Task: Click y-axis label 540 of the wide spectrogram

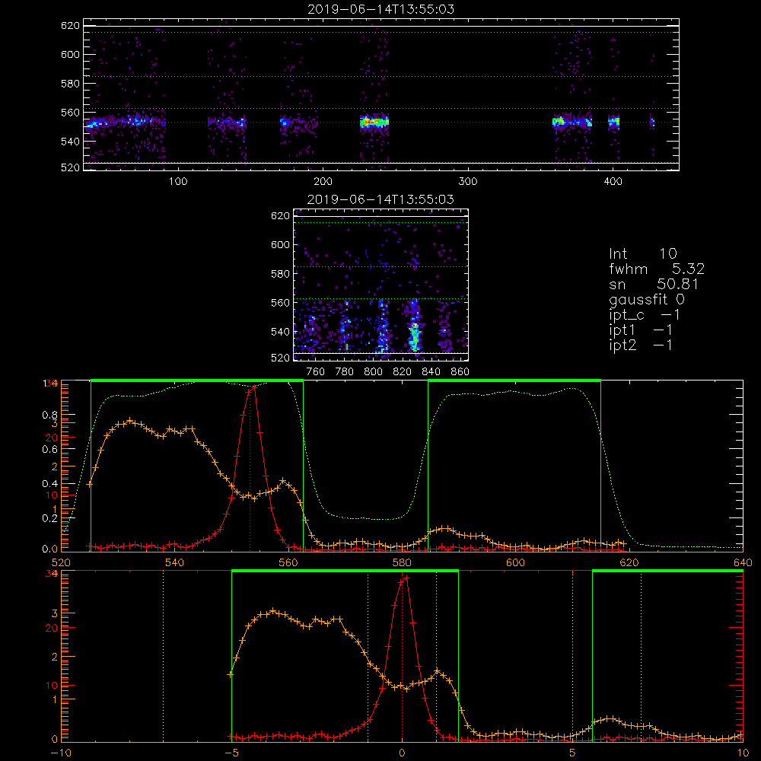Action: point(70,142)
